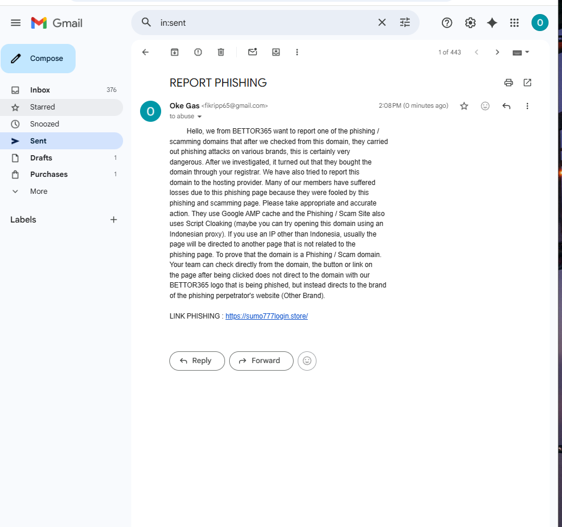Open search options filter icon
Image resolution: width=562 pixels, height=527 pixels.
[405, 23]
